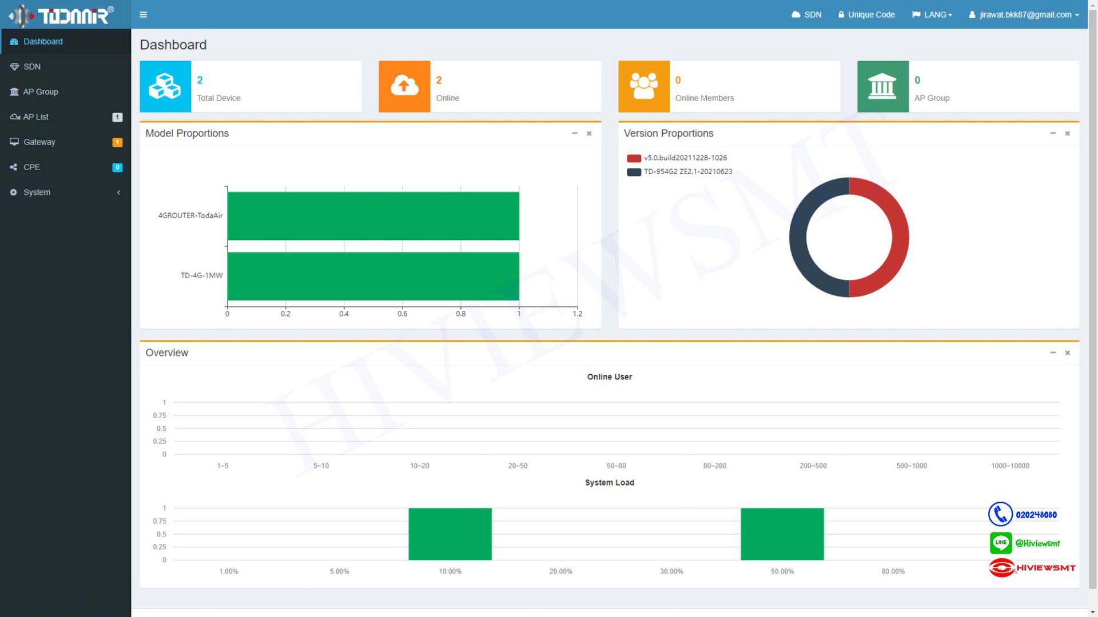Click the hamburger sidebar toggle icon

(143, 14)
